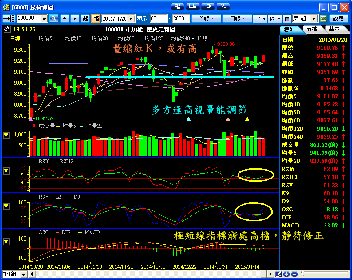
Task: Switch to the 基本 tab
Action: (334, 29)
